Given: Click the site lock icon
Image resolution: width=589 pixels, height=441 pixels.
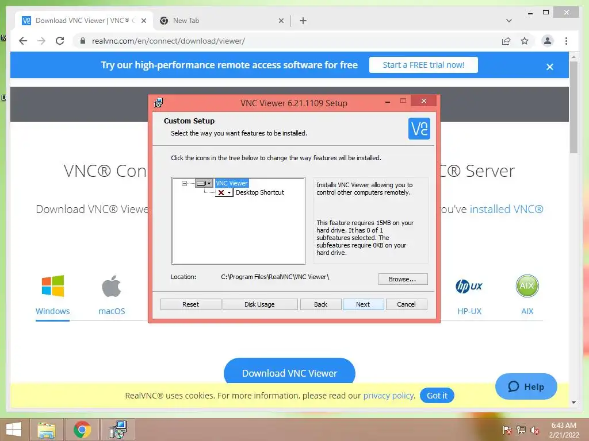Looking at the screenshot, I should [x=83, y=41].
